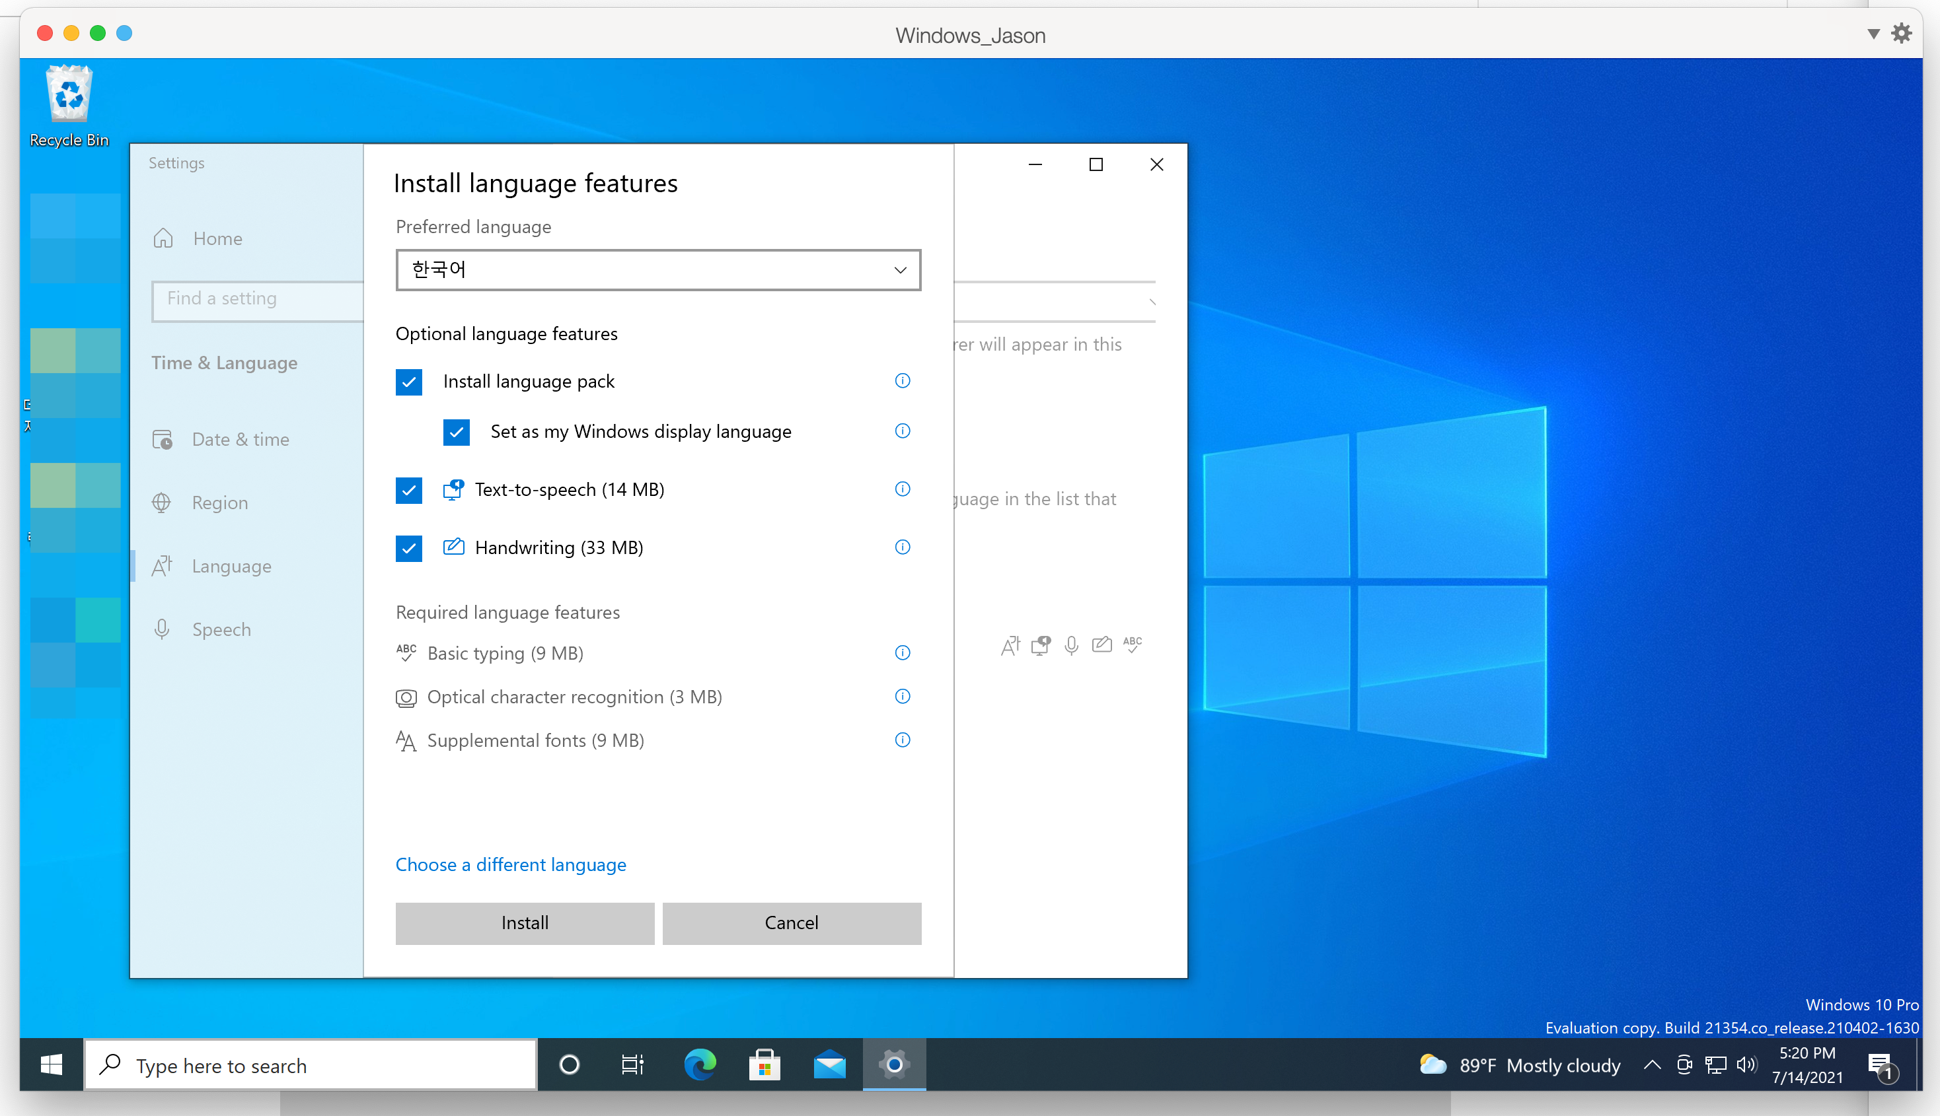Open info for Supplemental fonts
1940x1116 pixels.
point(903,740)
